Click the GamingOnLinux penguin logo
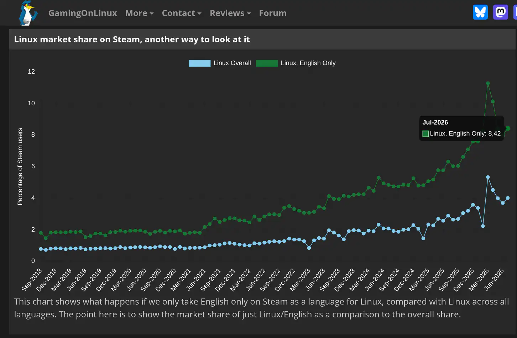Image resolution: width=517 pixels, height=338 pixels. point(28,13)
